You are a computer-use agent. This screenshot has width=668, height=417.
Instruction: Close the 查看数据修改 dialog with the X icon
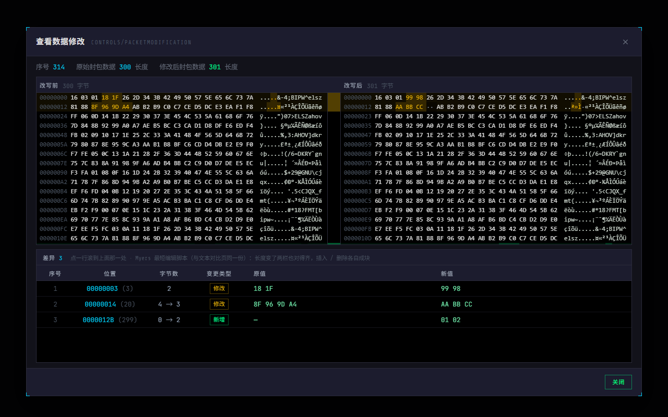(x=625, y=42)
